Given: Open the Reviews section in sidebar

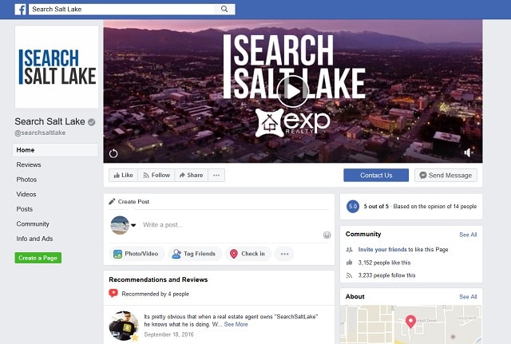Looking at the screenshot, I should pos(29,165).
